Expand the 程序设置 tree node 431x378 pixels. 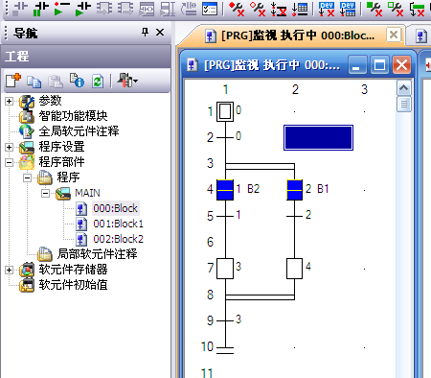[x=9, y=147]
